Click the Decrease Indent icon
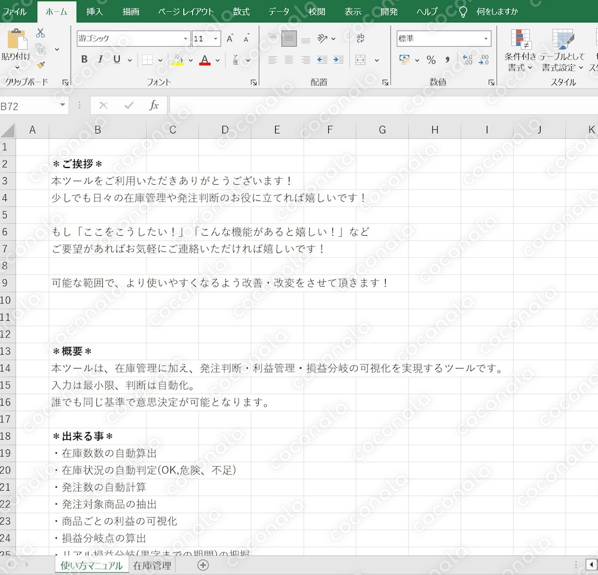The image size is (598, 575). (322, 59)
